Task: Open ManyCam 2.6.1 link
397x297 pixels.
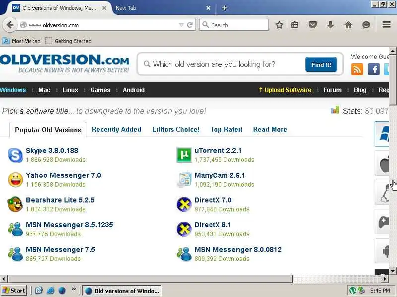Action: click(x=219, y=175)
